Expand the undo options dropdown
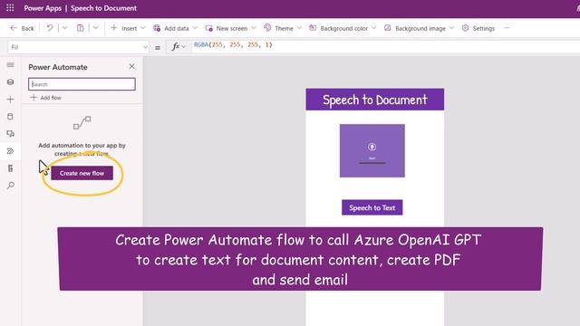580x326 pixels. 64,28
